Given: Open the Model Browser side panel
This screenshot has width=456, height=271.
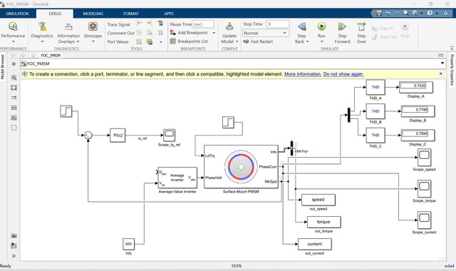Looking at the screenshot, I should [x=3, y=66].
